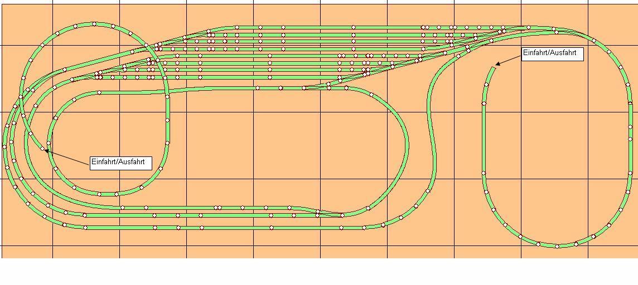
Task: Click the right end curve of the inner oval
Action: click(407, 146)
